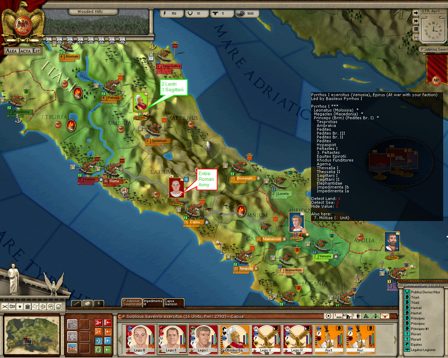Toggle the star map filter
The height and width of the screenshot is (358, 448).
20,307
